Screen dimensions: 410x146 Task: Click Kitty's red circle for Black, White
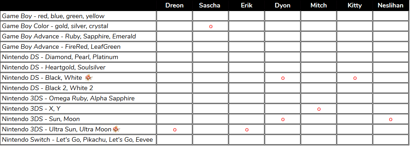(x=355, y=78)
